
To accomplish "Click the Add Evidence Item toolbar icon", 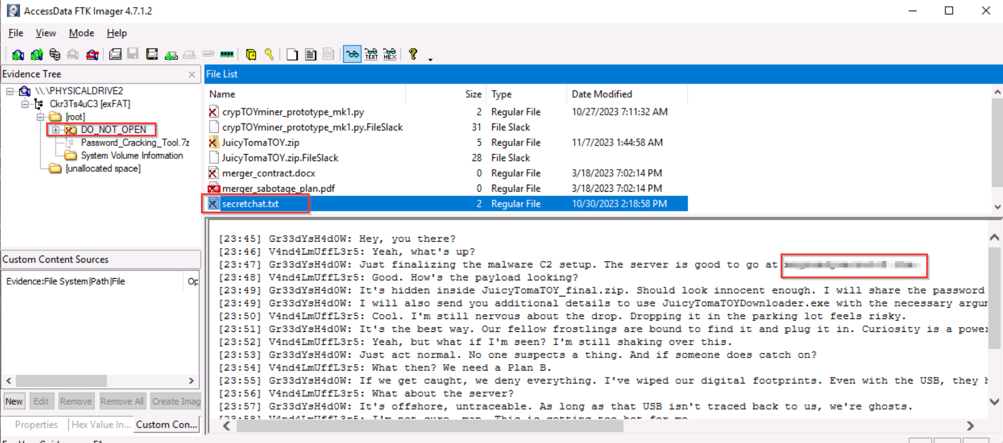I will tap(18, 54).
